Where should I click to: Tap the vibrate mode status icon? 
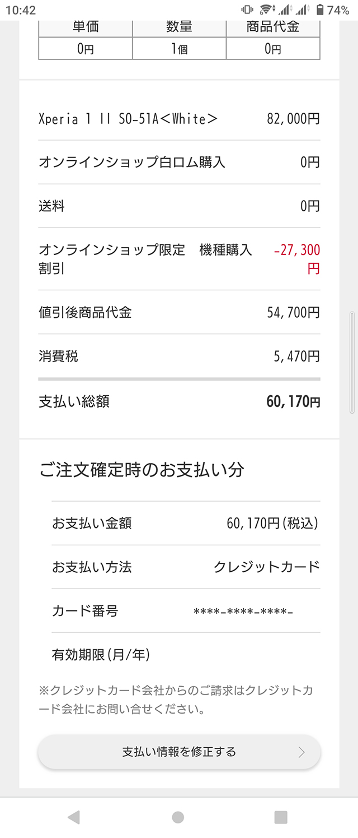point(247,10)
